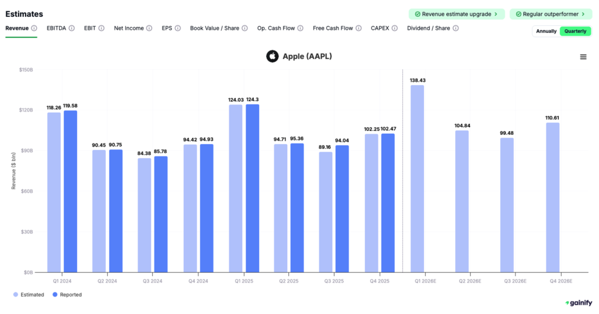This screenshot has height=314, width=599.
Task: Click the info icon next to EBIT
Action: click(101, 28)
